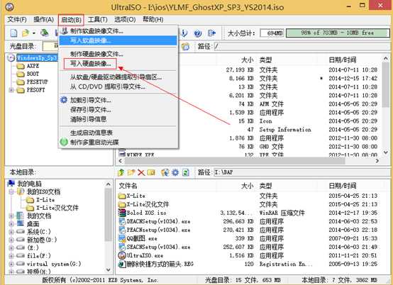The width and height of the screenshot is (393, 285).
Task: Click the 日期/时间 column header in disc list
Action: tap(343, 60)
